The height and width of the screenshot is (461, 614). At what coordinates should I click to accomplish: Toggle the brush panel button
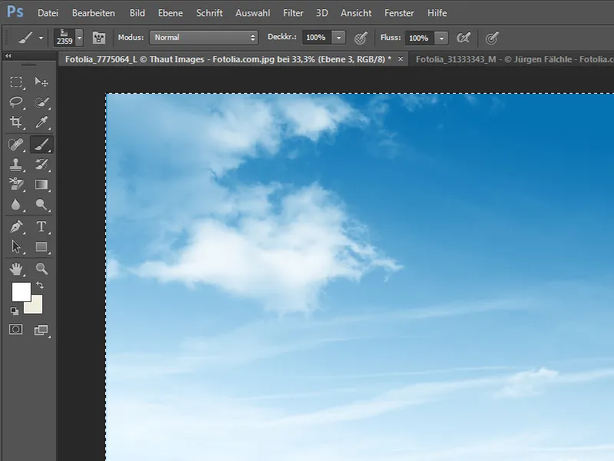click(x=99, y=38)
